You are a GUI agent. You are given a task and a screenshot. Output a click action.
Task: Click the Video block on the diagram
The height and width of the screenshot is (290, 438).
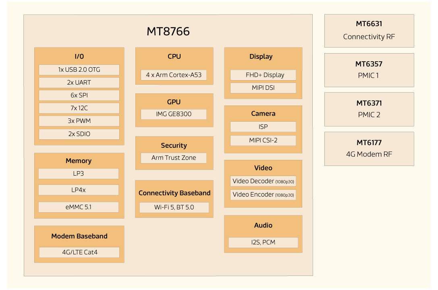[263, 168]
